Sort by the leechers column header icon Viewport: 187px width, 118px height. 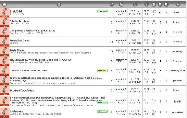pyautogui.click(x=166, y=5)
